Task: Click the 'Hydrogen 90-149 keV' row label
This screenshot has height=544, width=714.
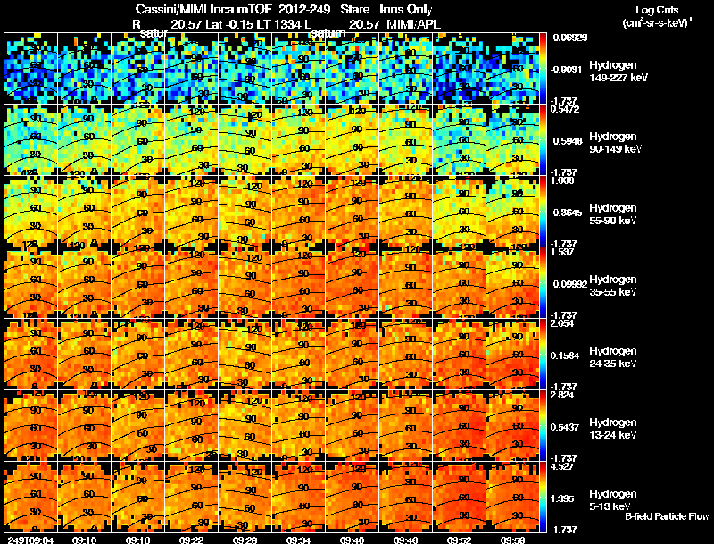Action: (615, 143)
